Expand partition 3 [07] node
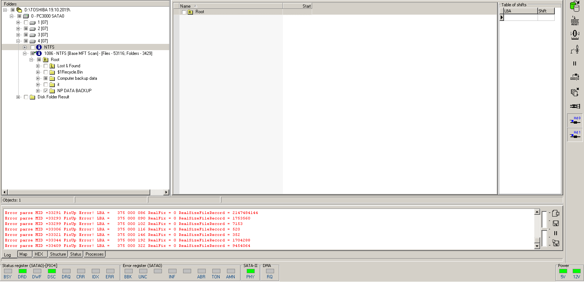The height and width of the screenshot is (282, 584). pyautogui.click(x=18, y=35)
